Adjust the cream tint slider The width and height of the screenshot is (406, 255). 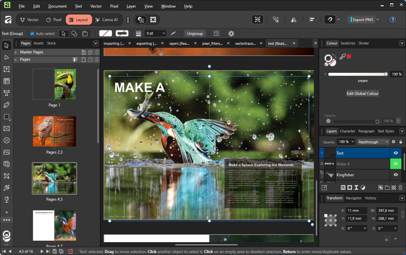click(386, 74)
